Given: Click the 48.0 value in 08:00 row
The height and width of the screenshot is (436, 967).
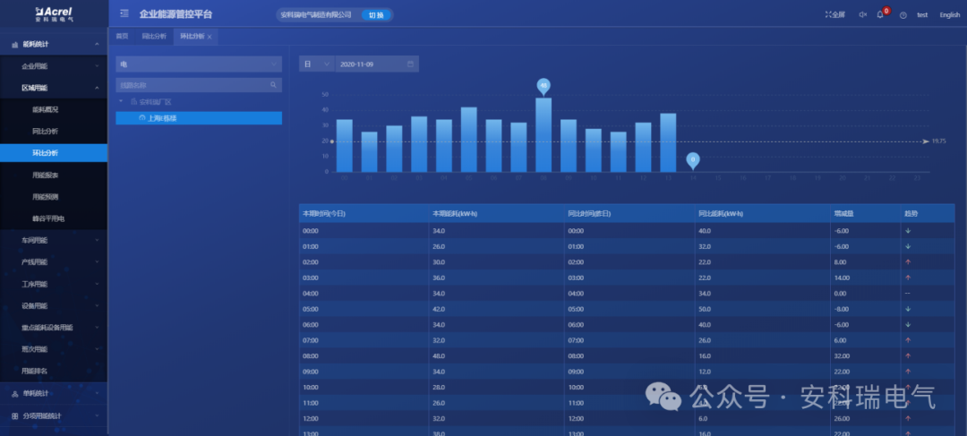Looking at the screenshot, I should point(439,355).
